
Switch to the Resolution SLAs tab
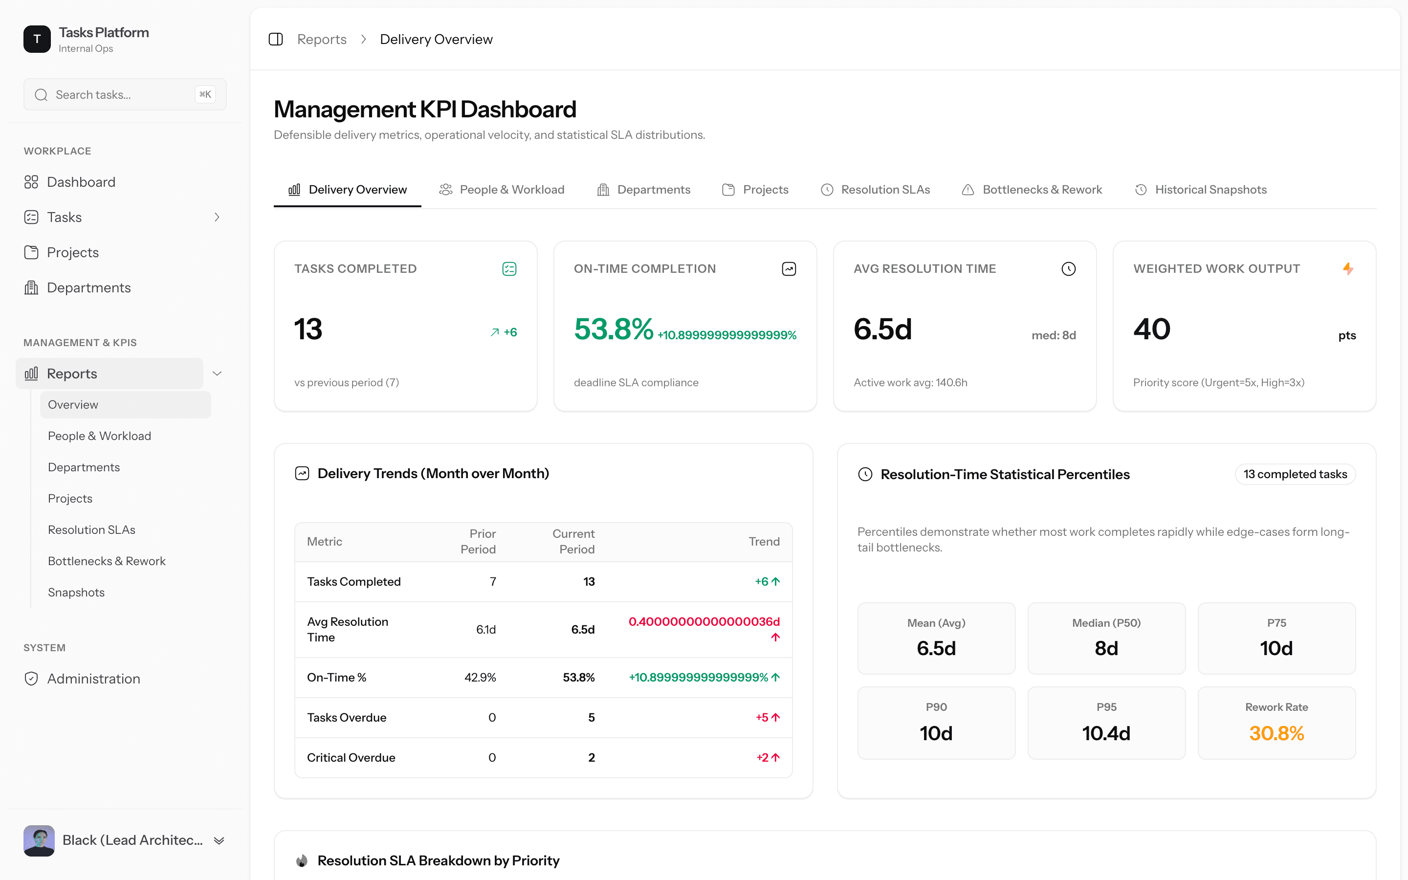click(875, 190)
